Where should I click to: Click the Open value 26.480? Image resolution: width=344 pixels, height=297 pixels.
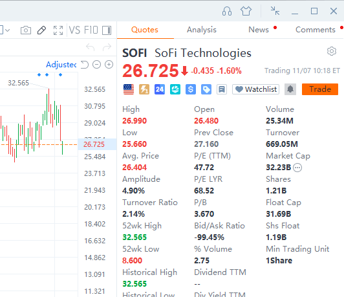206,121
